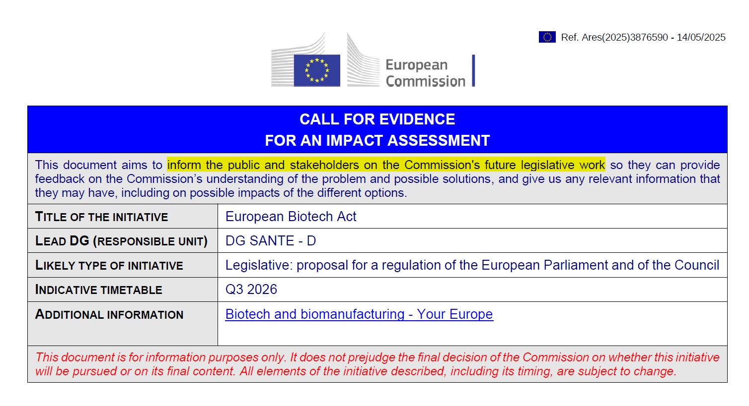Click the "Lead DG (responsible unit)" label
Viewport: 749px width, 406px height.
121,241
